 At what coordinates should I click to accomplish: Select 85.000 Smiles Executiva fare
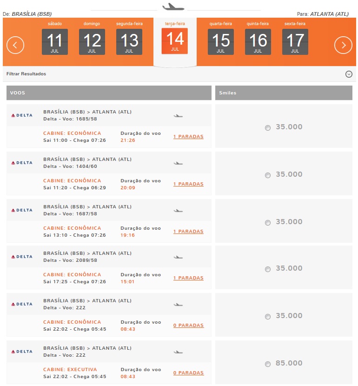(268, 364)
